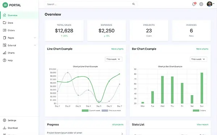Toggle the Current week legend box

click(85, 111)
